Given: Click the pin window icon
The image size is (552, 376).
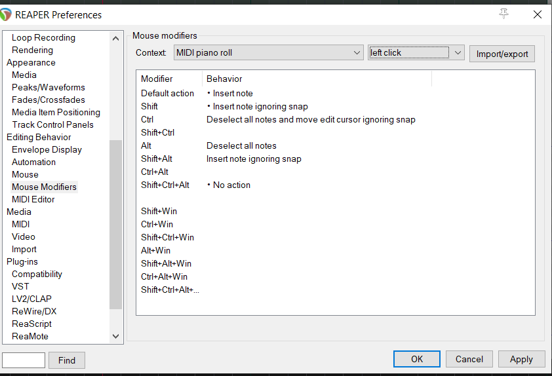Looking at the screenshot, I should pos(503,14).
